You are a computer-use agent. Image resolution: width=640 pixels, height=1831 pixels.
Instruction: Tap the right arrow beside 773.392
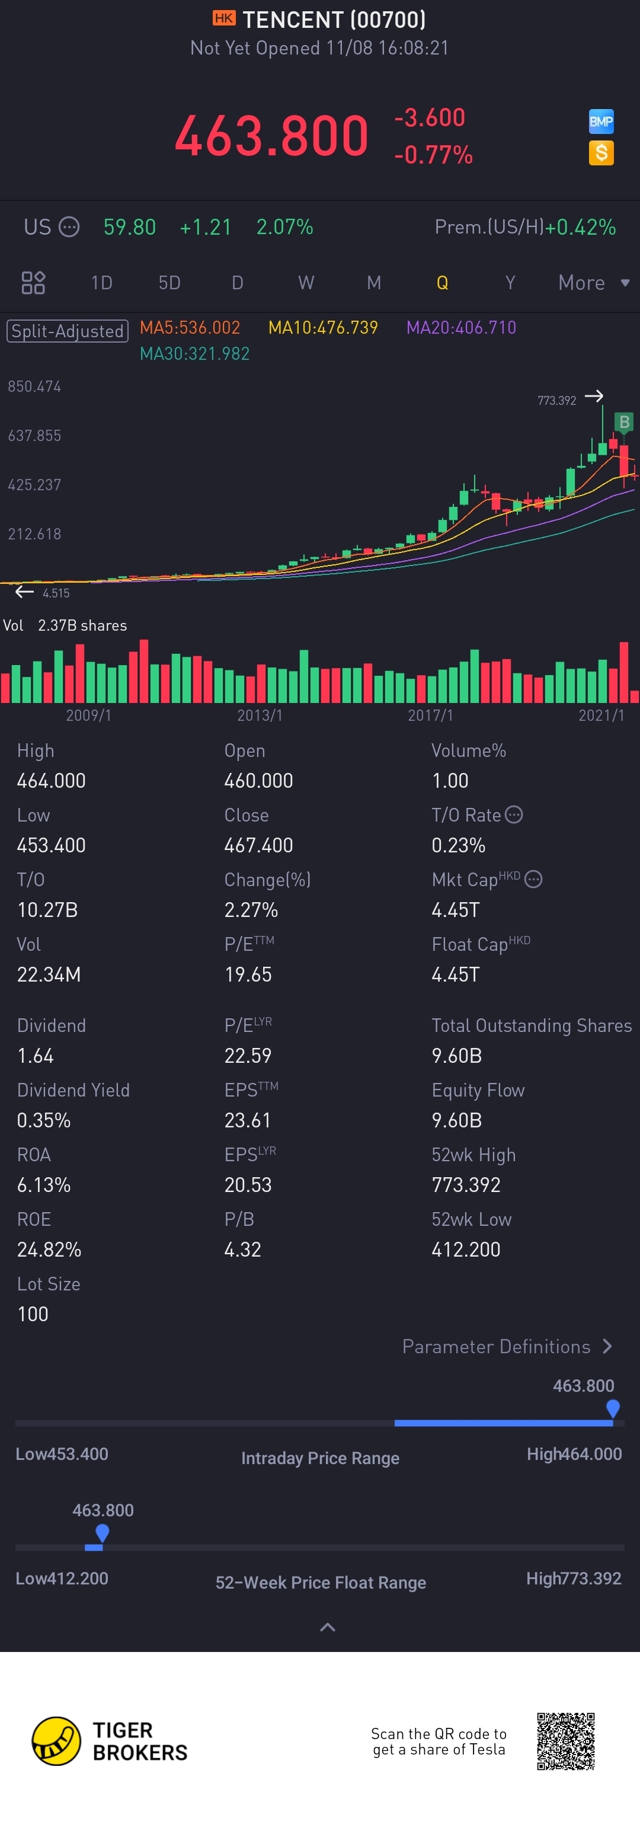pos(594,396)
